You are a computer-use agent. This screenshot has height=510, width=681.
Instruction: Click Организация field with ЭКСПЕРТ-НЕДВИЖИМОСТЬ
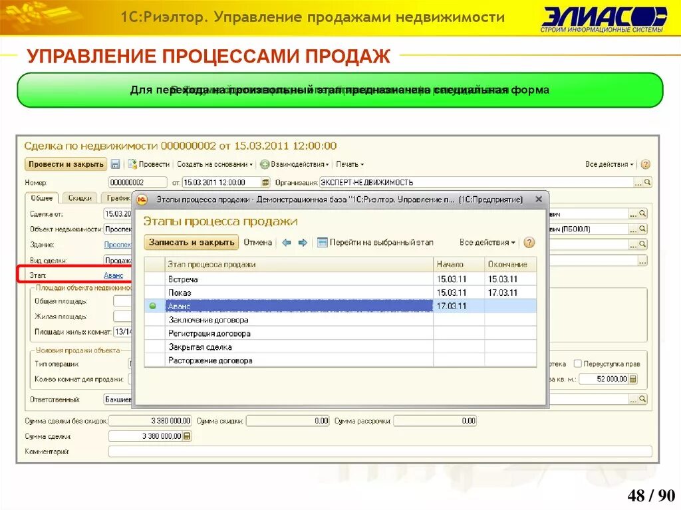coord(476,182)
